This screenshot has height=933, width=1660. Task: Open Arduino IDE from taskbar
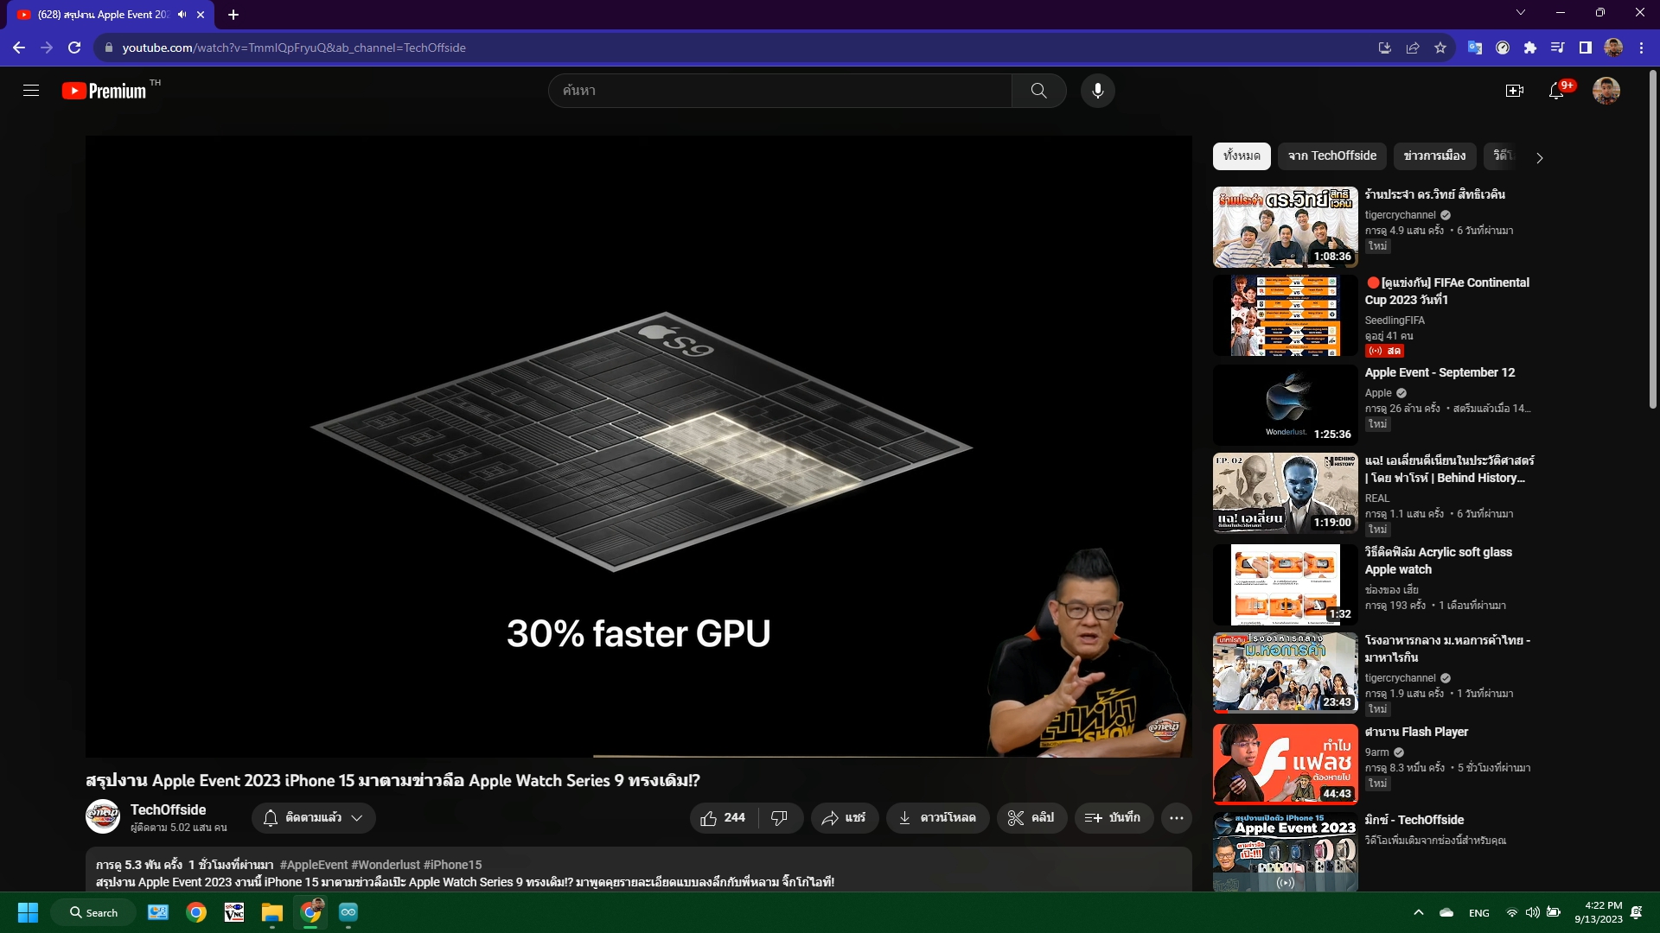(x=348, y=912)
